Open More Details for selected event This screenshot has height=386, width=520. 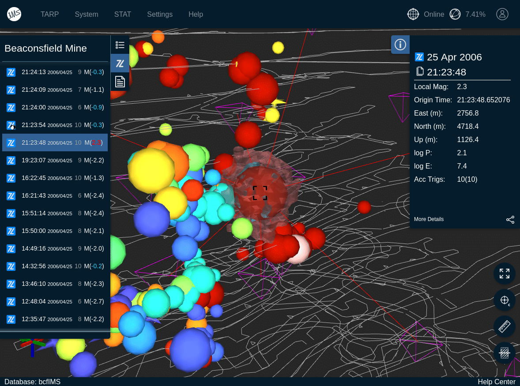pyautogui.click(x=429, y=219)
